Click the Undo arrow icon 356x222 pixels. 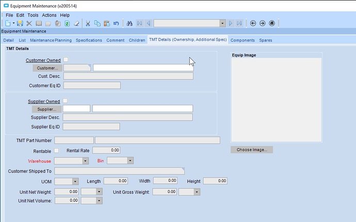(116, 23)
